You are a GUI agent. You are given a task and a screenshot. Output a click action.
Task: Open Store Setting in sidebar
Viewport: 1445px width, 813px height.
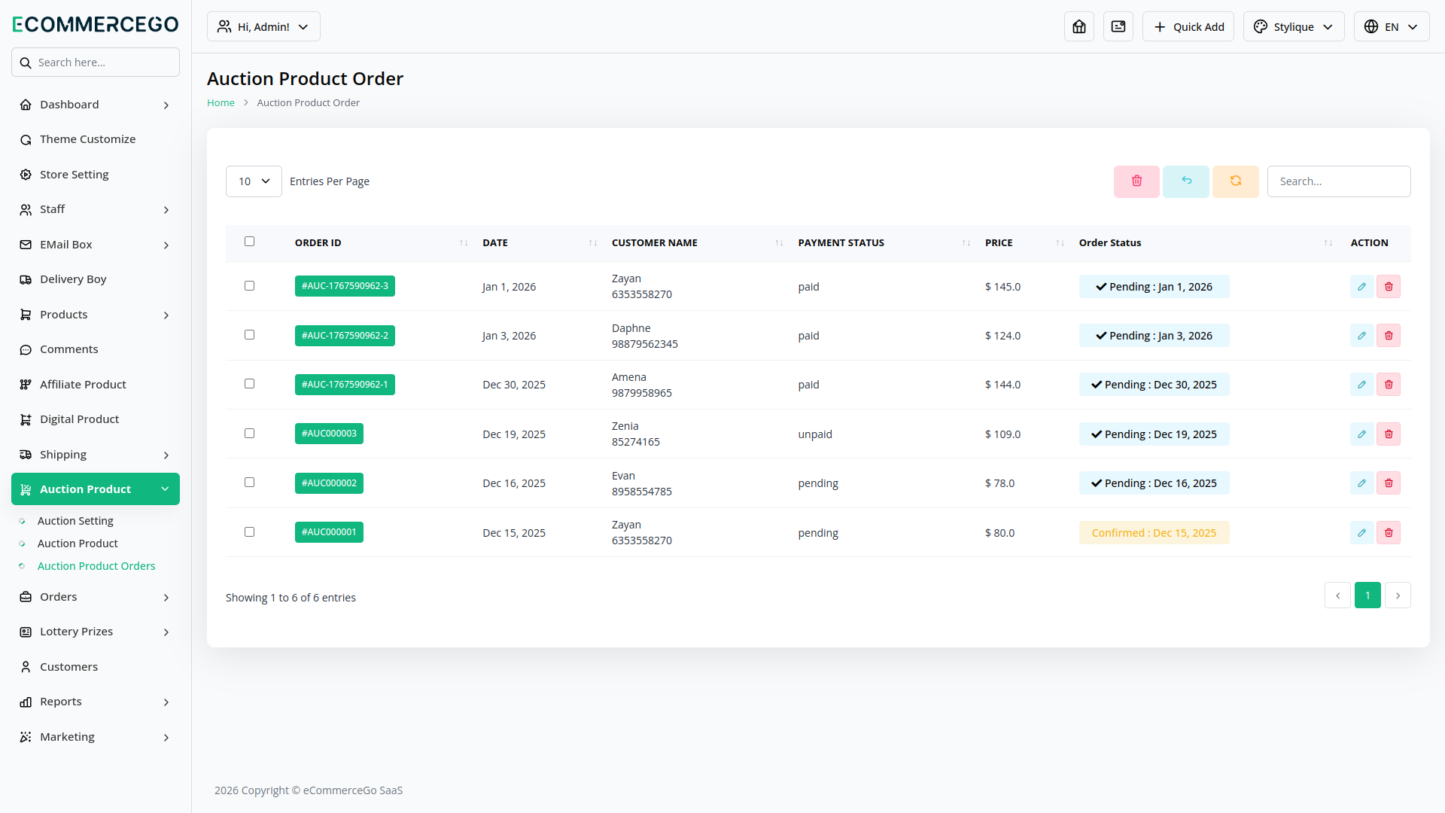(x=96, y=175)
